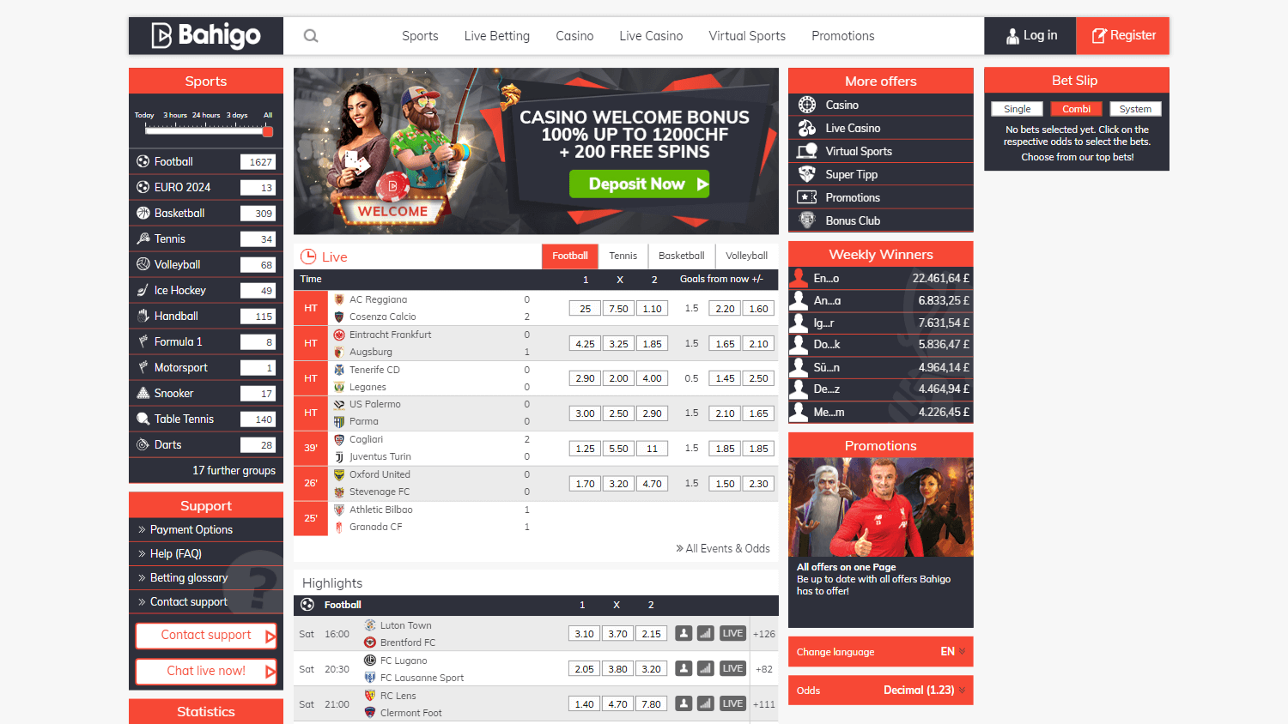1288x724 pixels.
Task: Open Casino menu item in top navigation
Action: pyautogui.click(x=574, y=36)
